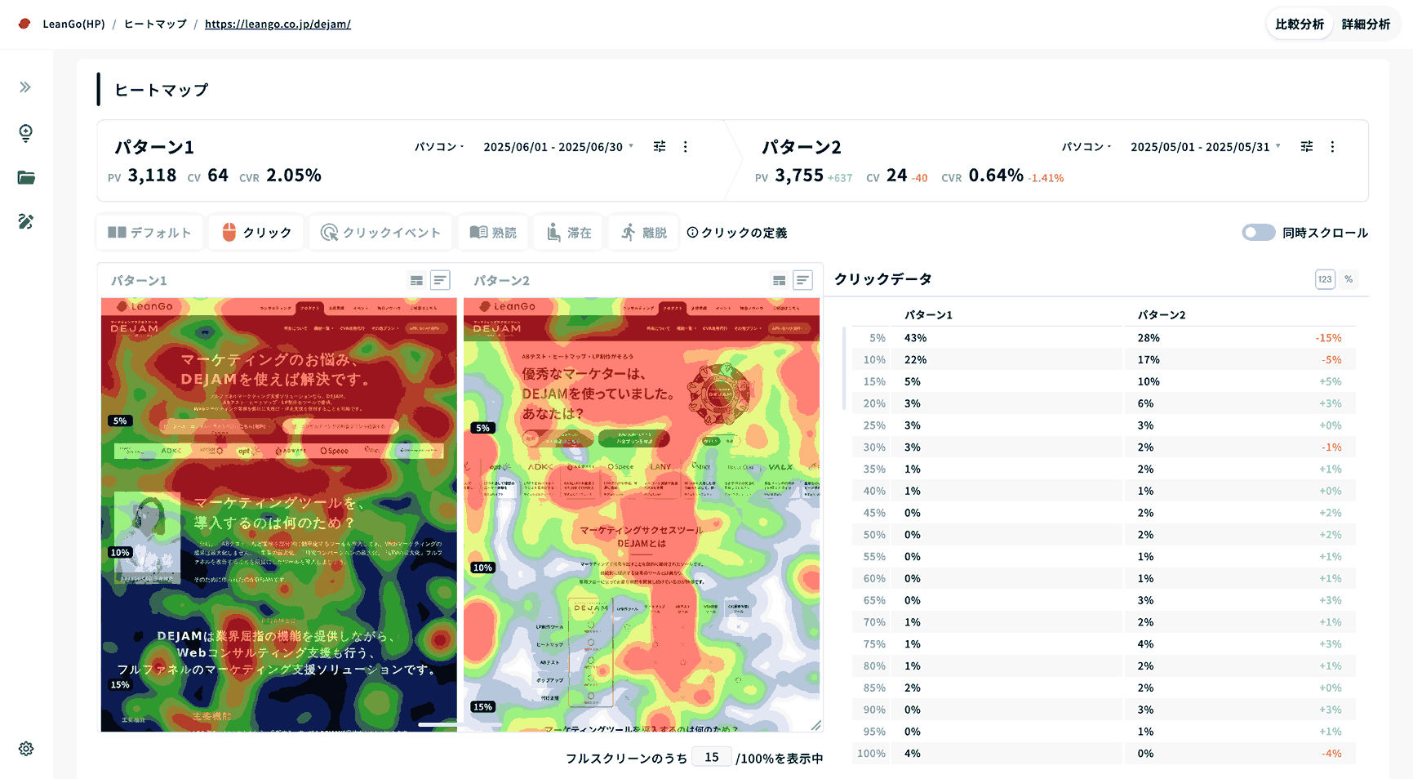Image resolution: width=1413 pixels, height=779 pixels.
Task: Click the 5% row in click data
Action: (1104, 338)
